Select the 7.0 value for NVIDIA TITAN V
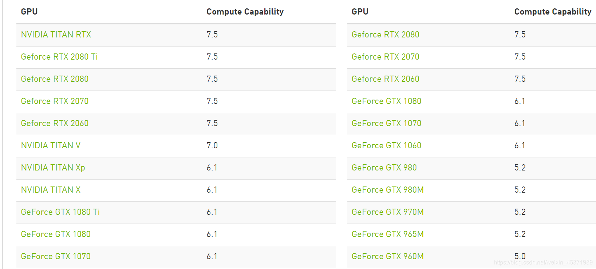 (212, 145)
